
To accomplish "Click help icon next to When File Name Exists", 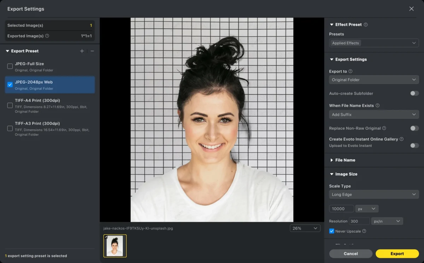I will tap(377, 105).
